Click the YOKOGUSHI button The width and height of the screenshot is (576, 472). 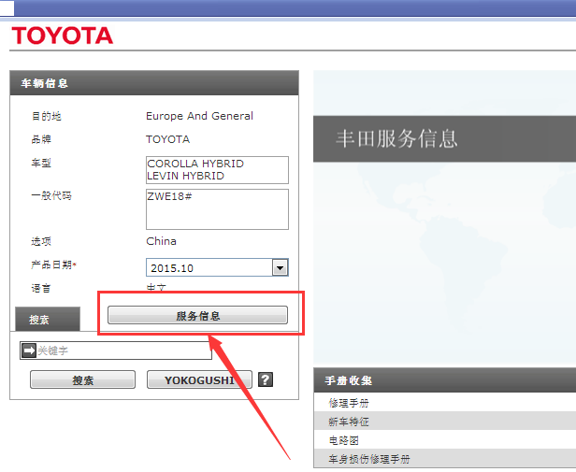[199, 379]
